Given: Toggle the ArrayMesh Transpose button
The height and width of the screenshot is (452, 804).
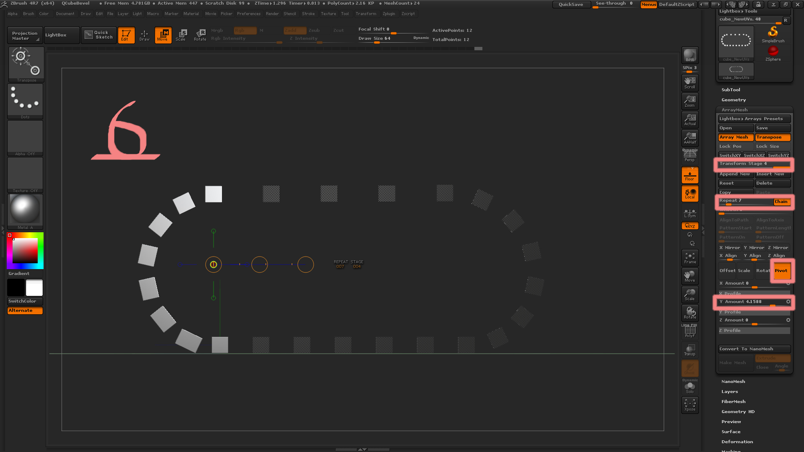Looking at the screenshot, I should pyautogui.click(x=773, y=137).
